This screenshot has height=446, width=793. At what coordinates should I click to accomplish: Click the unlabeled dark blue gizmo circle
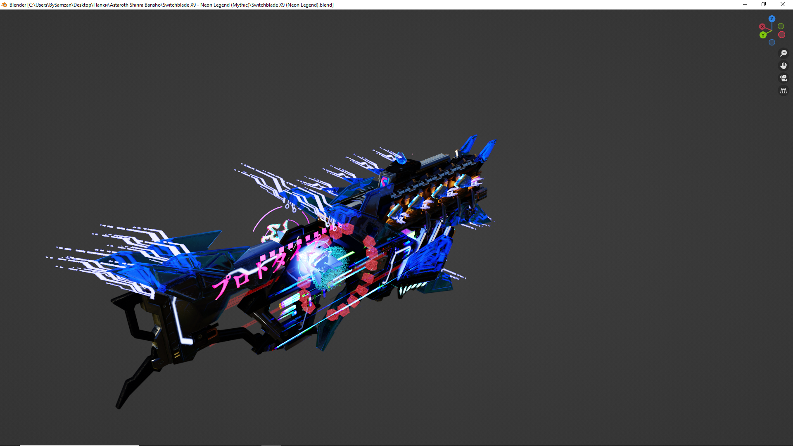coord(772,43)
